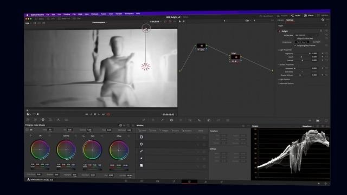Jump to first frame in viewer
The height and width of the screenshot is (195, 347).
point(87,114)
